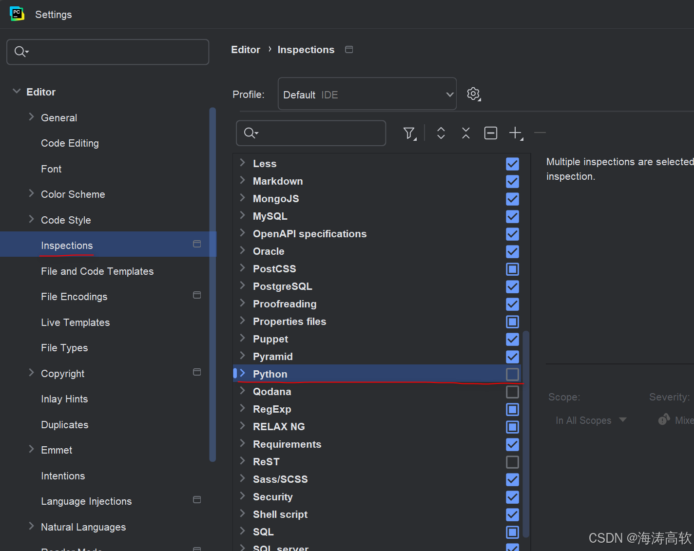
Task: Open Inlay Hints settings page
Action: coord(64,399)
